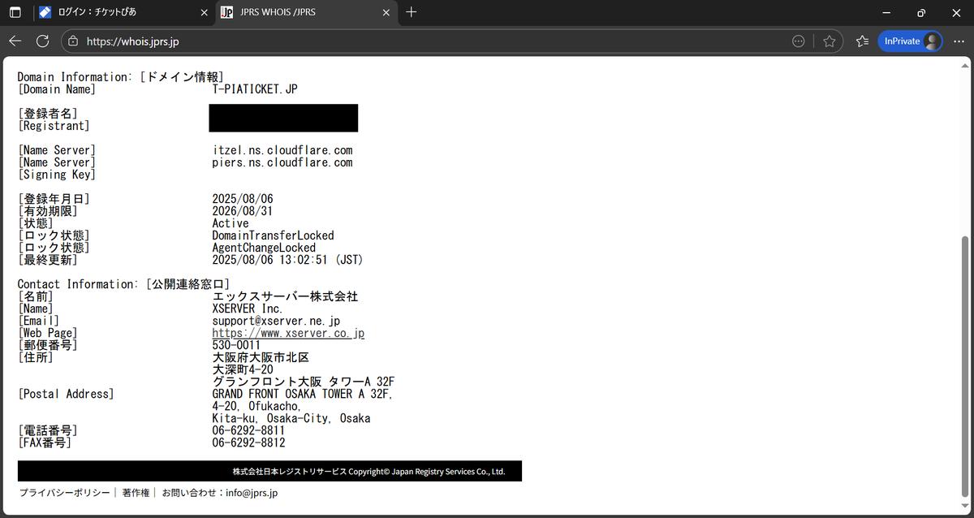Click the Japan Registry Services copyright footer text
Viewport: 974px width, 518px height.
point(368,471)
